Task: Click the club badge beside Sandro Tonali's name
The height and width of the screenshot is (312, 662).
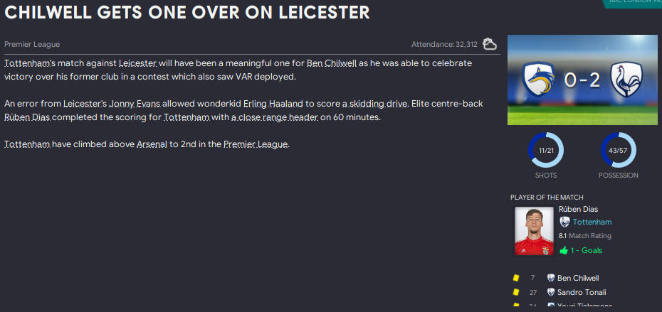Action: click(550, 292)
